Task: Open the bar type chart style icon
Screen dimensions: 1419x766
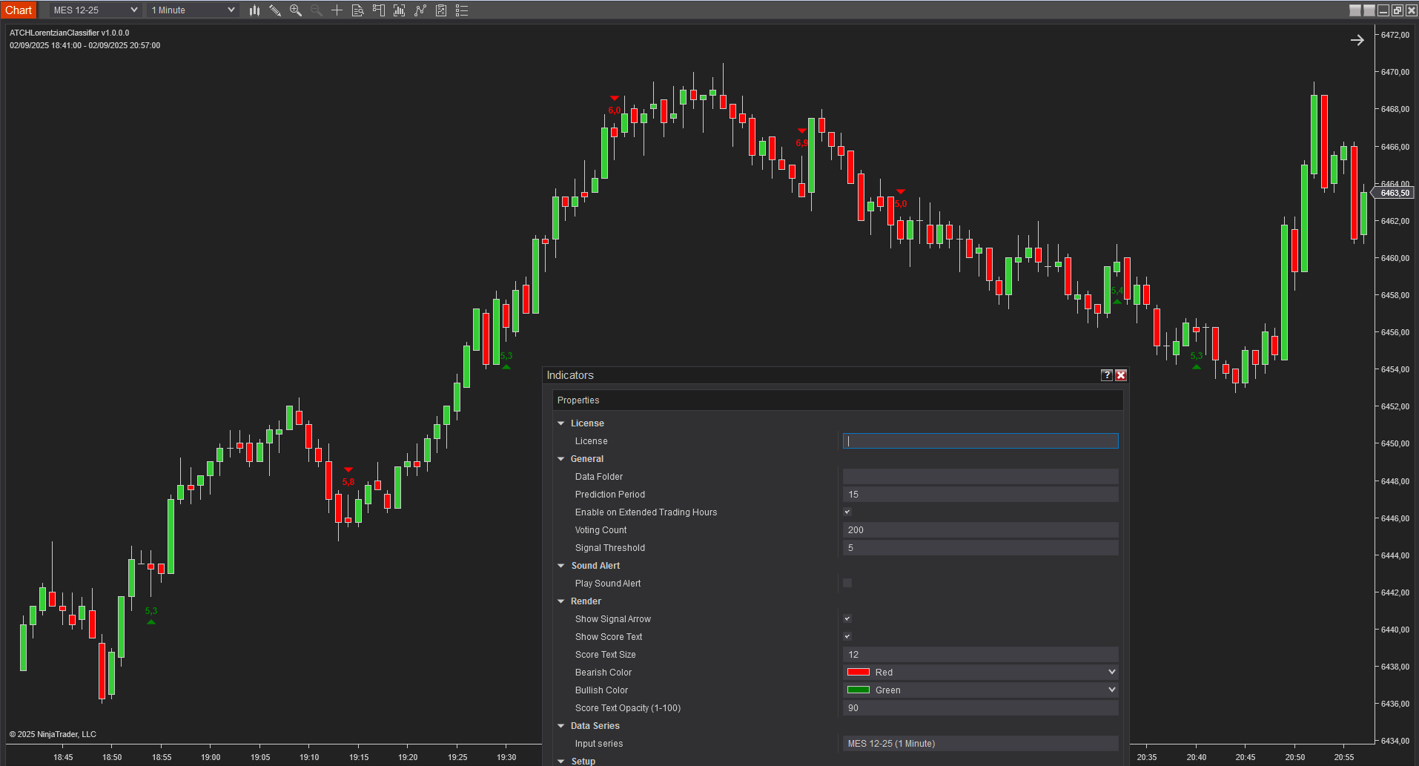Action: click(x=254, y=10)
